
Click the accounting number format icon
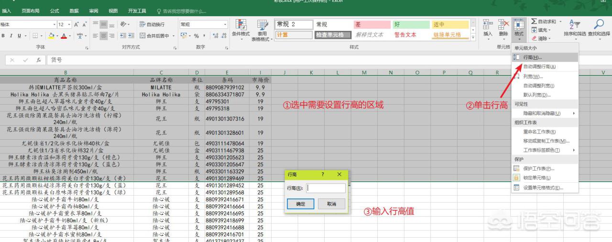click(184, 36)
